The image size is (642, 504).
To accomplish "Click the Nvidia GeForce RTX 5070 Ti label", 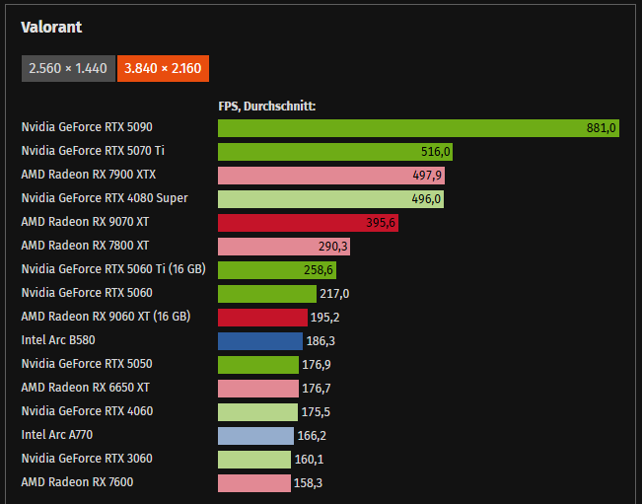I will 93,151.
